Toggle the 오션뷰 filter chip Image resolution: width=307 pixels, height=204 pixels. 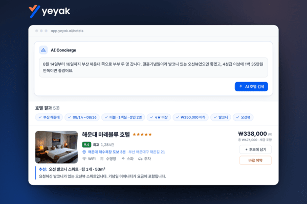pyautogui.click(x=243, y=117)
